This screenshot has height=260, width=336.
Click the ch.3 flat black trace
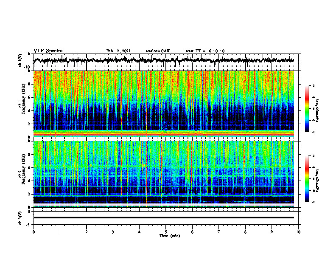(164, 218)
